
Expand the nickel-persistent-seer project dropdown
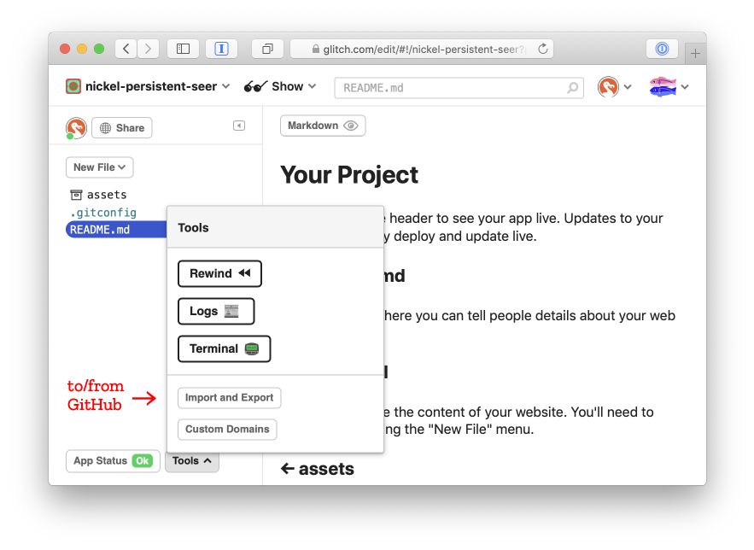226,86
